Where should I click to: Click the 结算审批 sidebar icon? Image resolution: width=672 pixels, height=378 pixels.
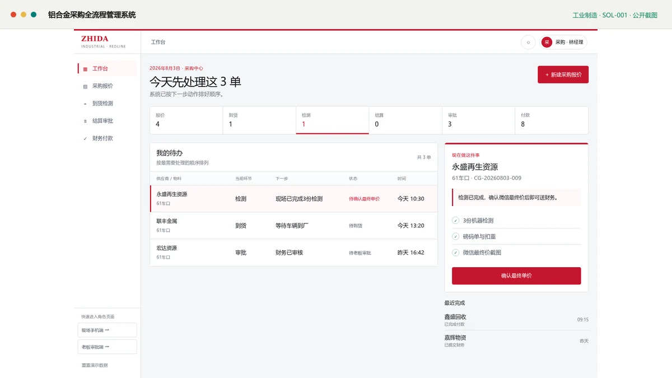(x=85, y=121)
